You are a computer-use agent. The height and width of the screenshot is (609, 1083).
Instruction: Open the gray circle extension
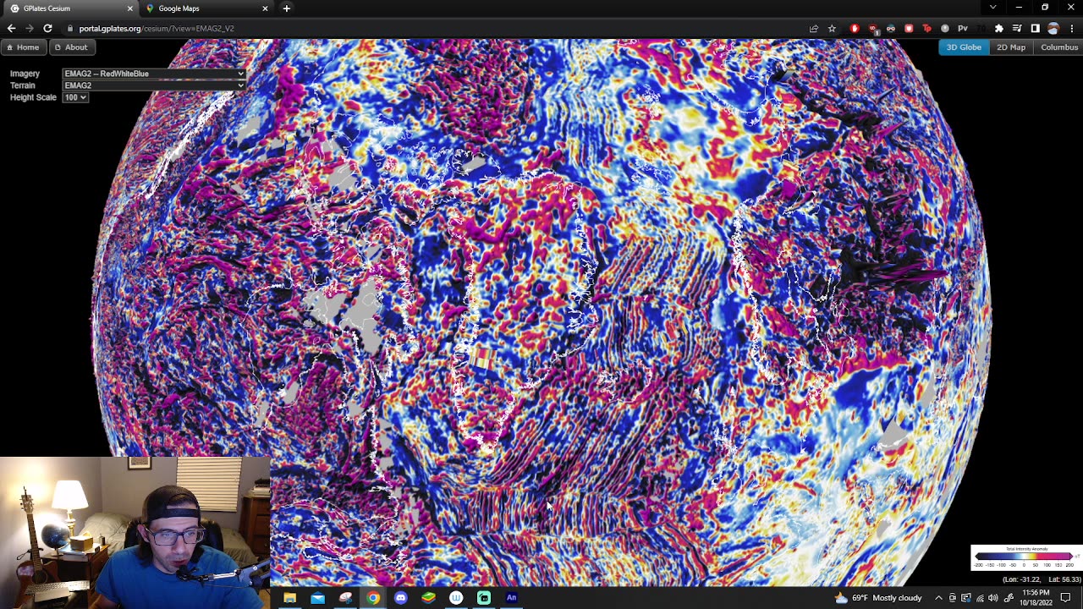click(x=944, y=28)
